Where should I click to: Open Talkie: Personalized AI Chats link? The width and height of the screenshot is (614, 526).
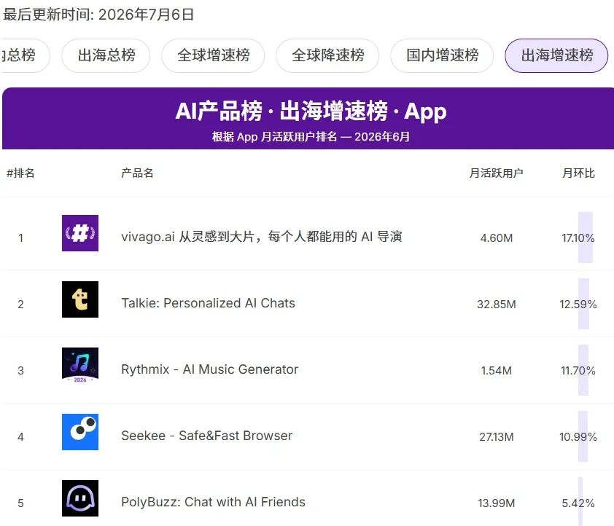point(208,303)
